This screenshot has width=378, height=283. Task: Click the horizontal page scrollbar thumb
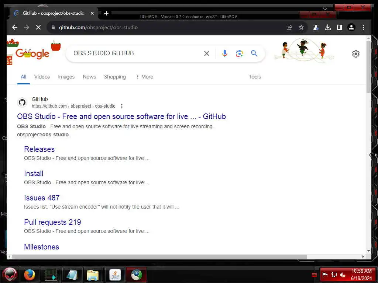pyautogui.click(x=159, y=257)
